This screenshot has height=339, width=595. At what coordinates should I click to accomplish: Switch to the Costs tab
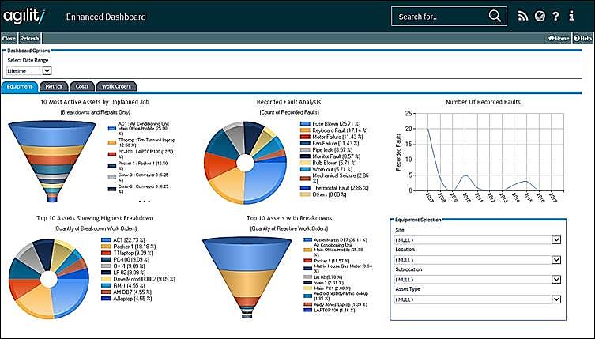(x=81, y=86)
